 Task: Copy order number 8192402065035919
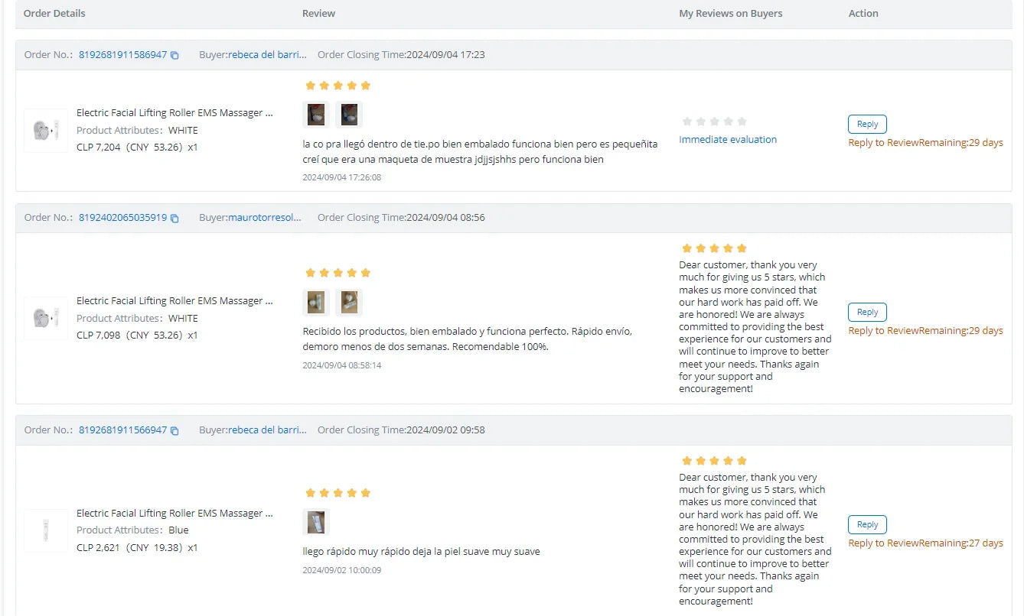tap(174, 218)
